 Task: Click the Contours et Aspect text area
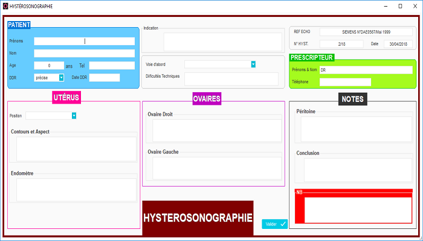tap(76, 149)
